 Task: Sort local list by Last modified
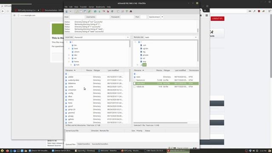click(113, 71)
